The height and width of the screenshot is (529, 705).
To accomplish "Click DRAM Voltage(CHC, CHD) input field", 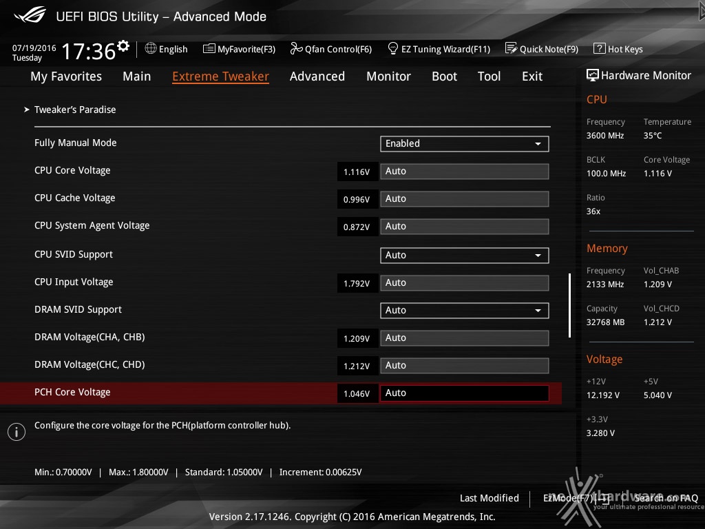I will pos(465,366).
